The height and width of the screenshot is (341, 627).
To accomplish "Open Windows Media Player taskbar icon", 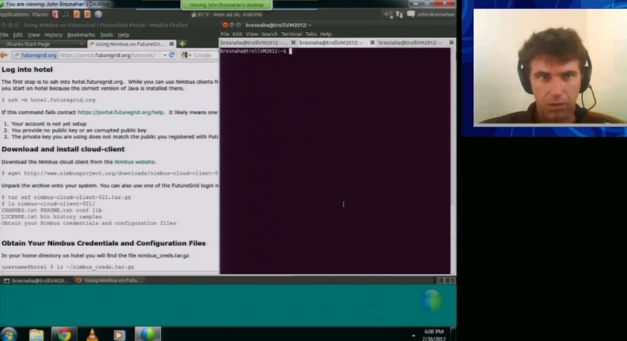I will coord(119,335).
